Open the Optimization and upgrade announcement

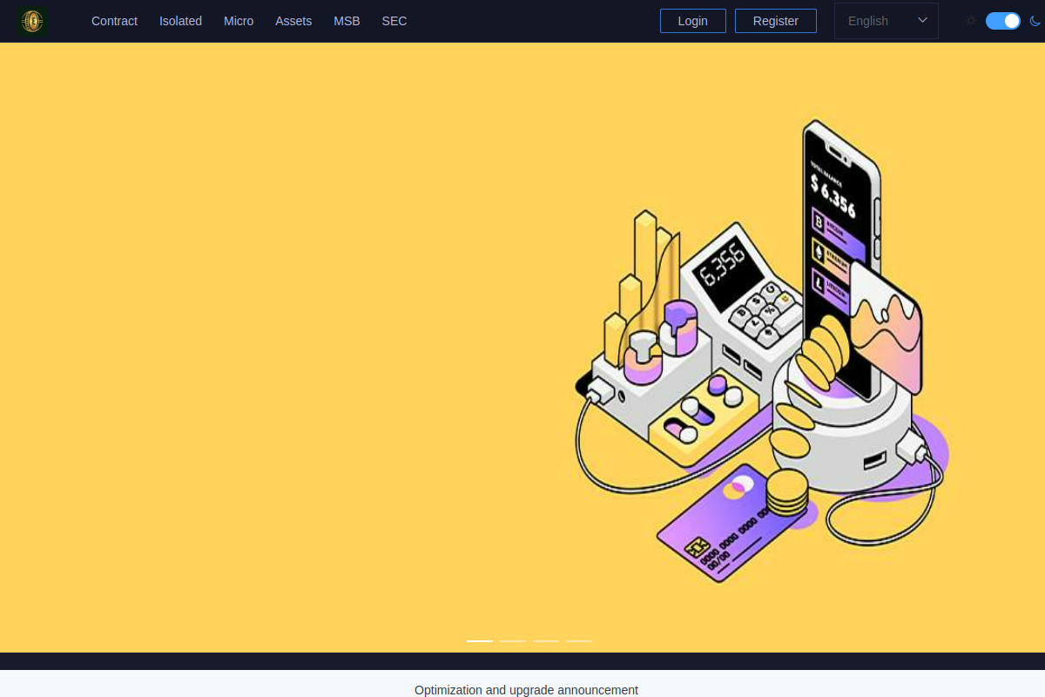click(x=526, y=690)
